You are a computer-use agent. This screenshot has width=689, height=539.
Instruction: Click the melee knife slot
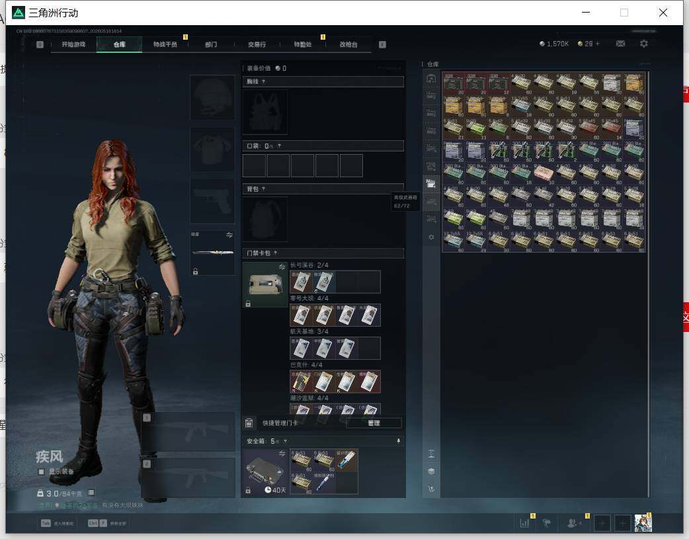212,253
